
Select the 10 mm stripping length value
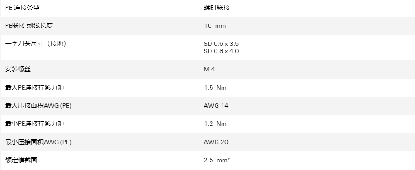point(215,26)
